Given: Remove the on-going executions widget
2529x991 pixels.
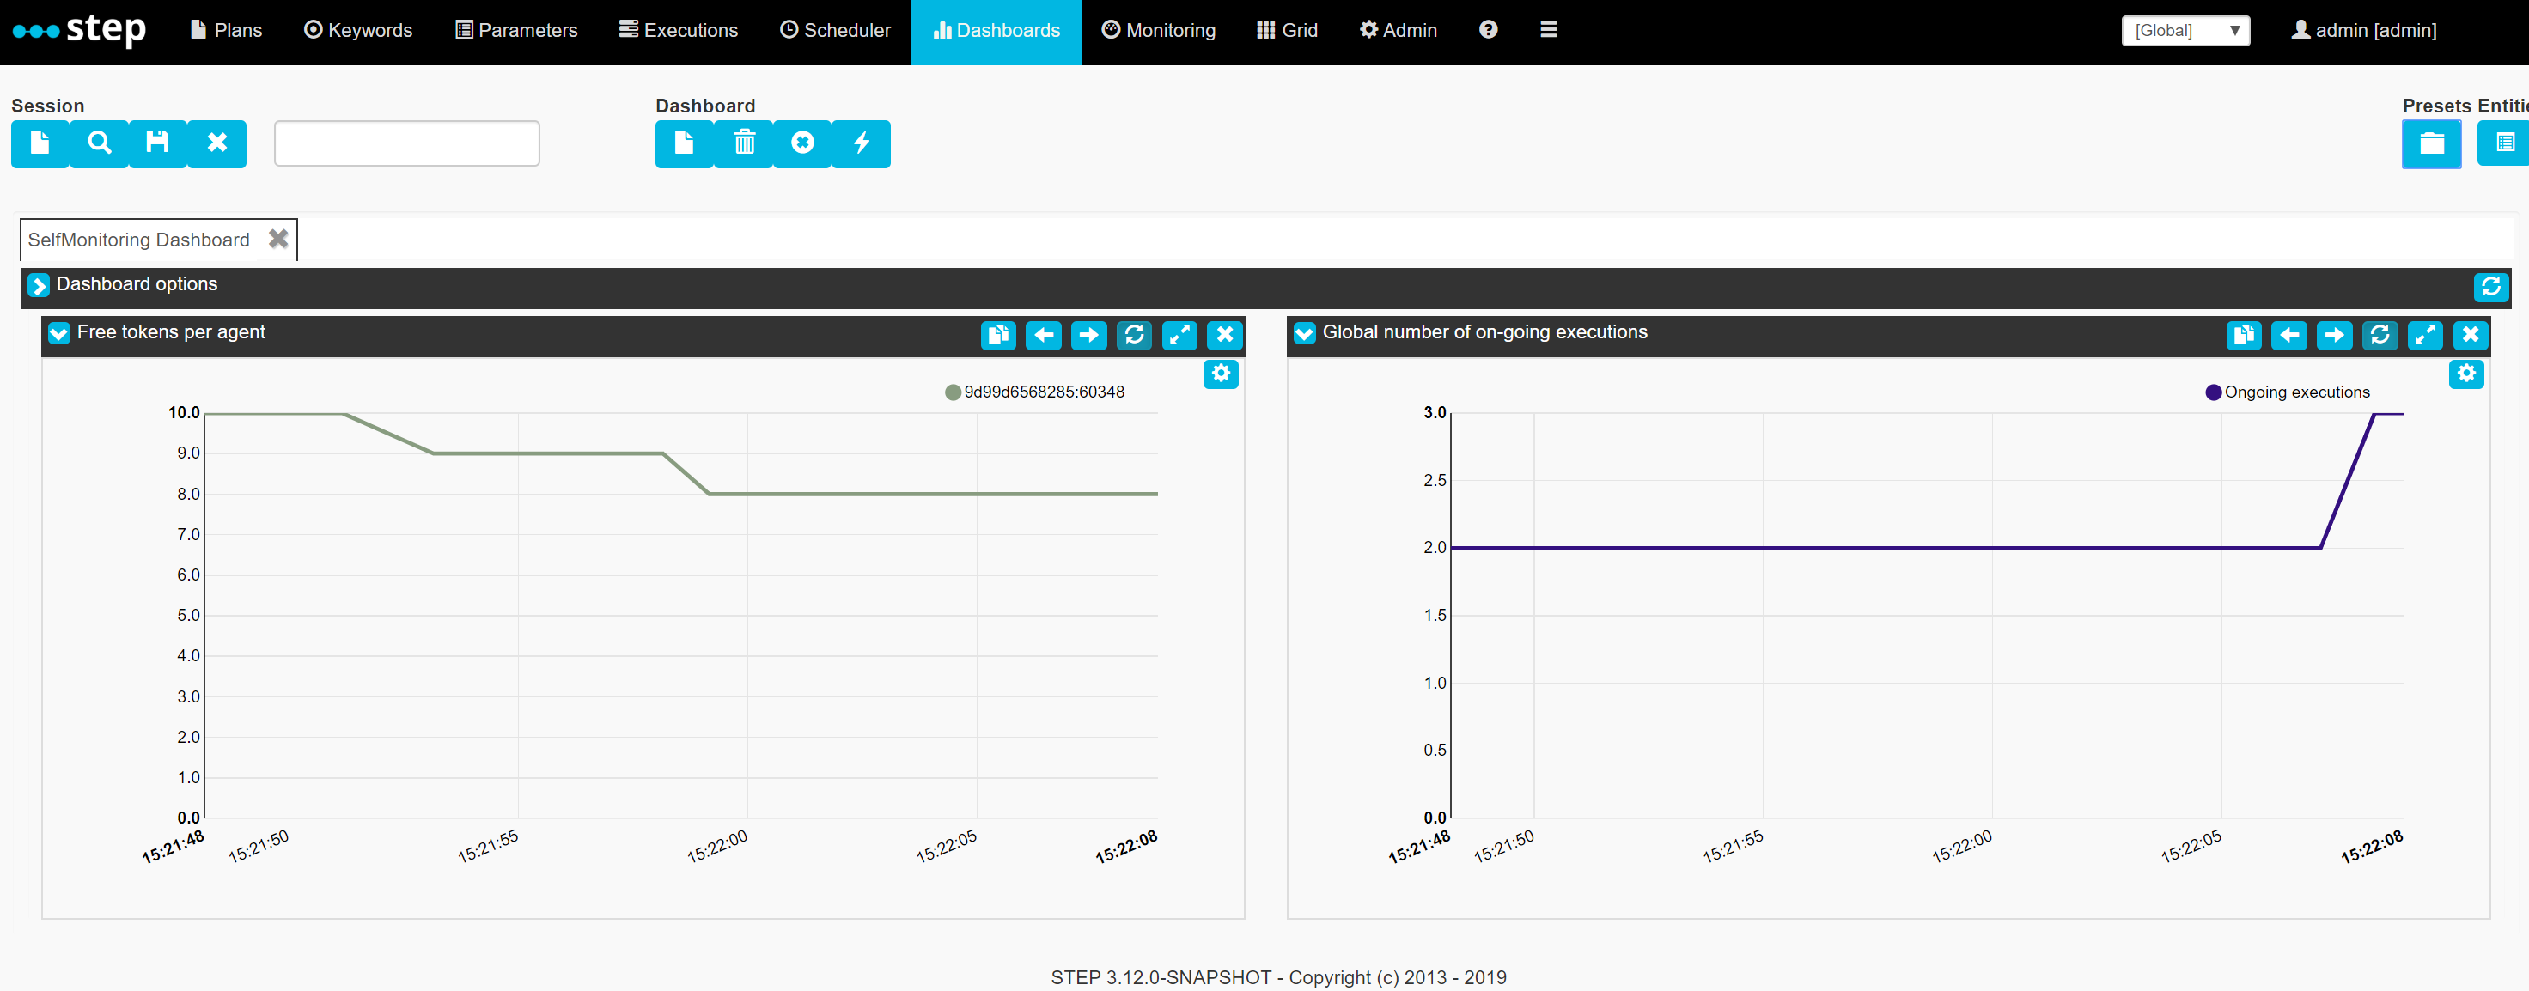Looking at the screenshot, I should coord(2470,335).
